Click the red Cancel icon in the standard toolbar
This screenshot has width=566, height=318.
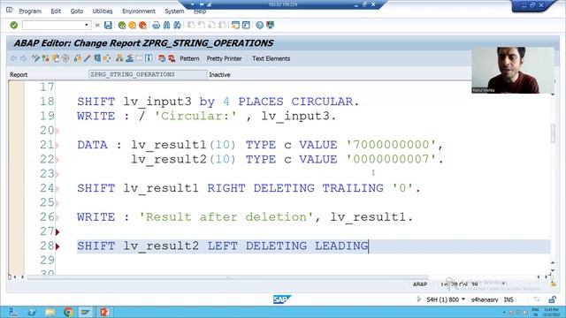(142, 25)
